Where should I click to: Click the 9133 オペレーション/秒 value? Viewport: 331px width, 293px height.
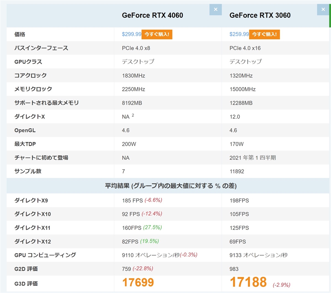(x=259, y=255)
